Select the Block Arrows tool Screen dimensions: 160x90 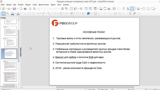pos(66,13)
